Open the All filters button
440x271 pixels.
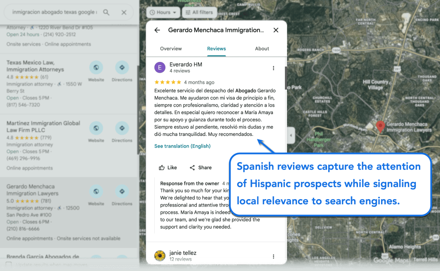[199, 12]
